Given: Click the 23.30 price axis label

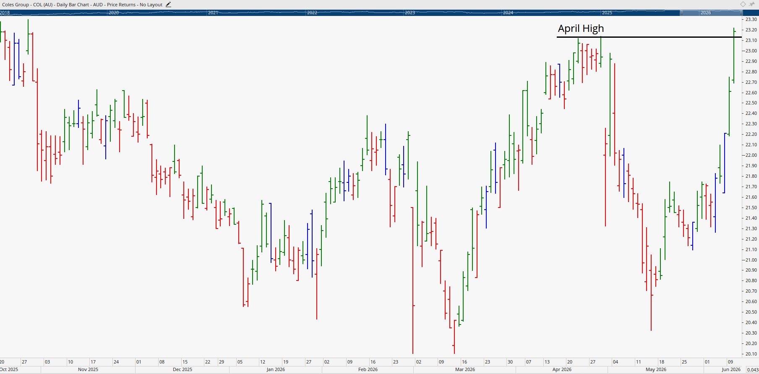Looking at the screenshot, I should [751, 19].
